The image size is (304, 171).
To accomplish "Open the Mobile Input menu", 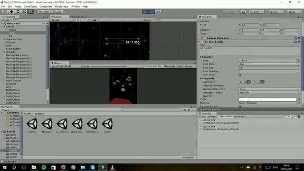I will 62,6.
